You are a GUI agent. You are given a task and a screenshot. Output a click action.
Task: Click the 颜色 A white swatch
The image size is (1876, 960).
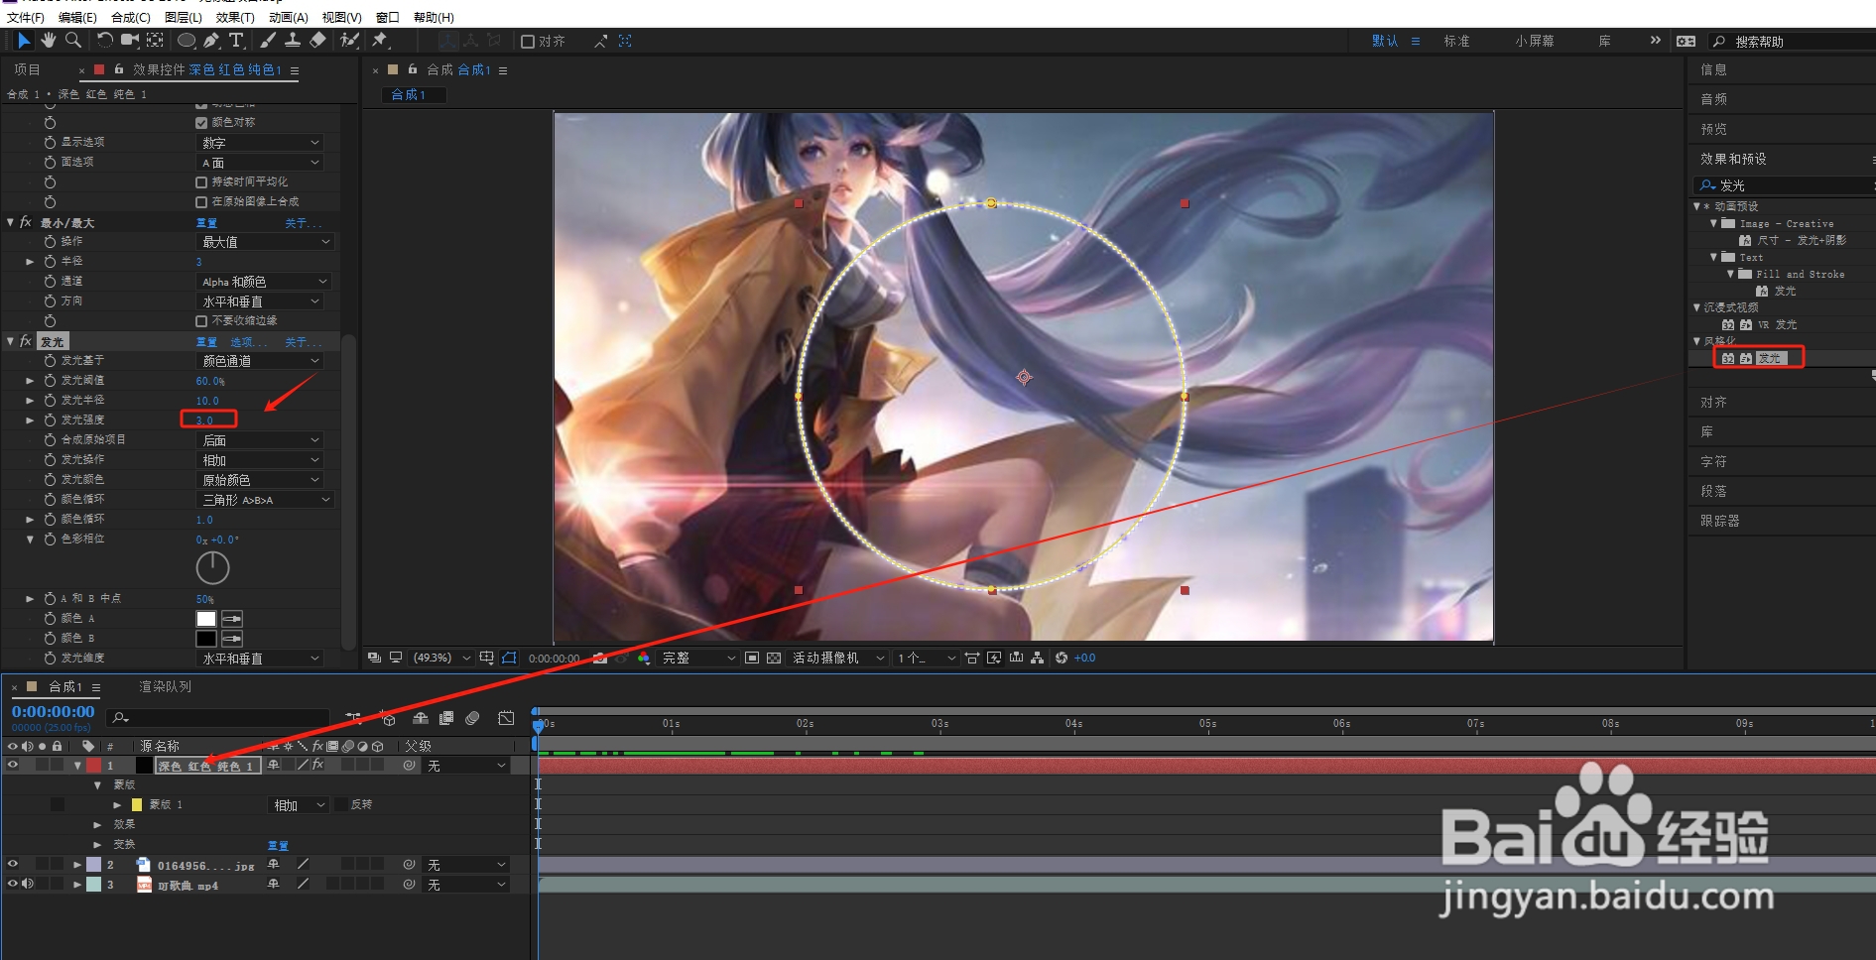click(206, 618)
